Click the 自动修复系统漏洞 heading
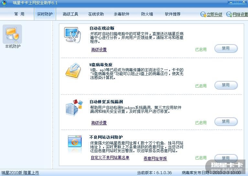 [106, 102]
